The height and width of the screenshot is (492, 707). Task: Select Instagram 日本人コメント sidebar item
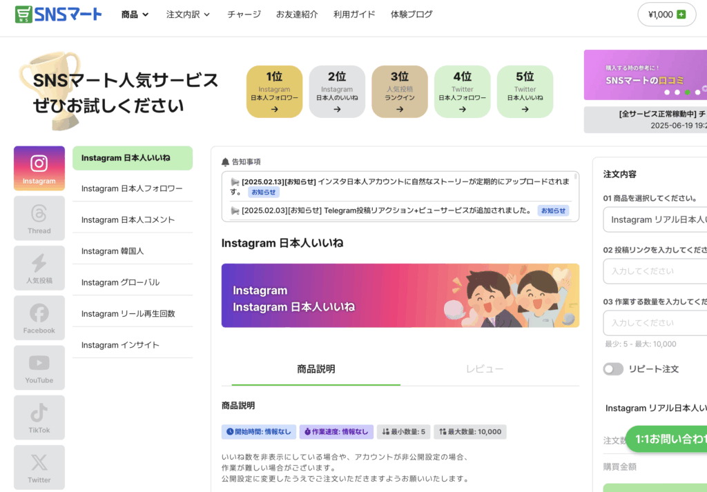[133, 220]
